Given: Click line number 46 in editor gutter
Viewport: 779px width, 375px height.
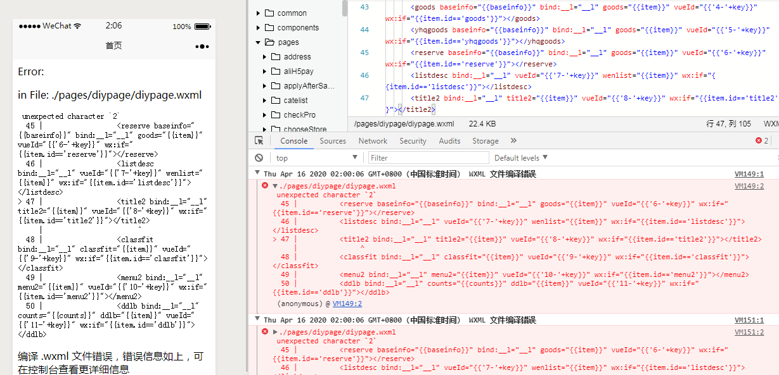Looking at the screenshot, I should click(364, 75).
